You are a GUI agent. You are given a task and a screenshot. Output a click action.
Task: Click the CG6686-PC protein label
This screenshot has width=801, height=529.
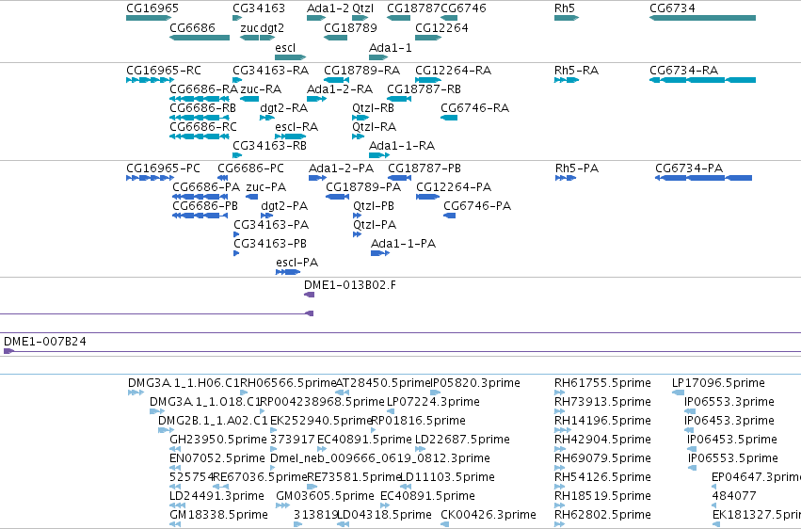(x=250, y=168)
